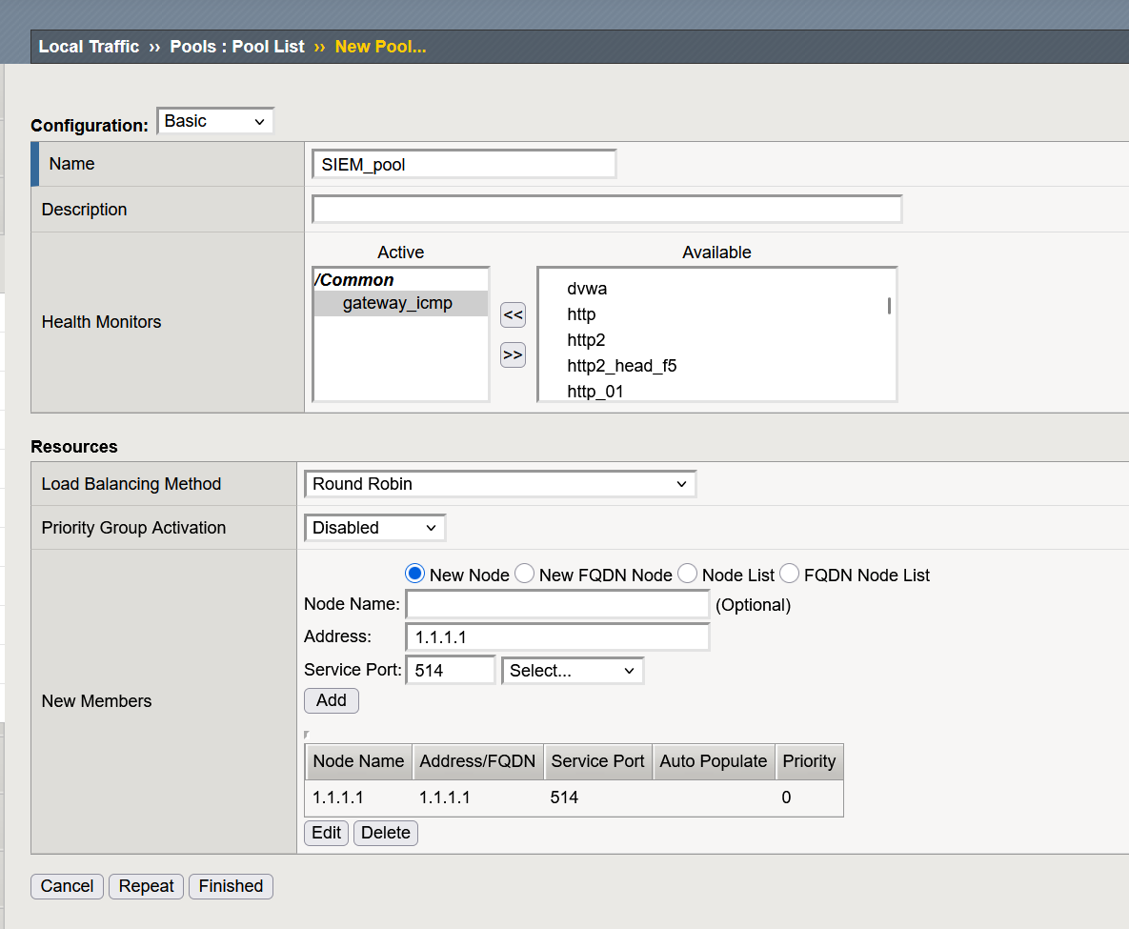The image size is (1129, 929).
Task: Open the Service Port Select... dropdown
Action: point(572,671)
